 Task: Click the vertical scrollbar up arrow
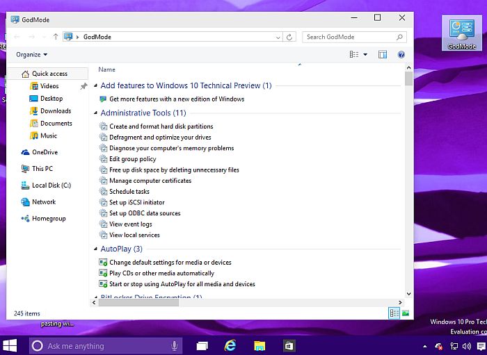409,67
